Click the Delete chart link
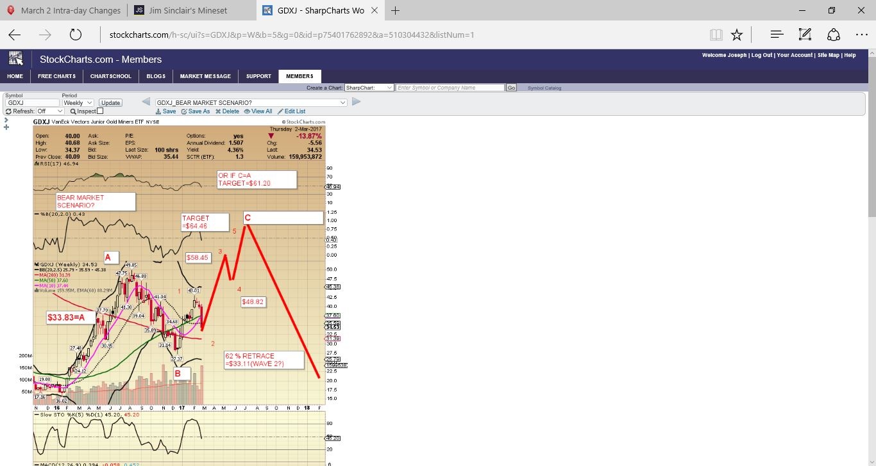Screen dimensions: 876x466 [x=227, y=111]
